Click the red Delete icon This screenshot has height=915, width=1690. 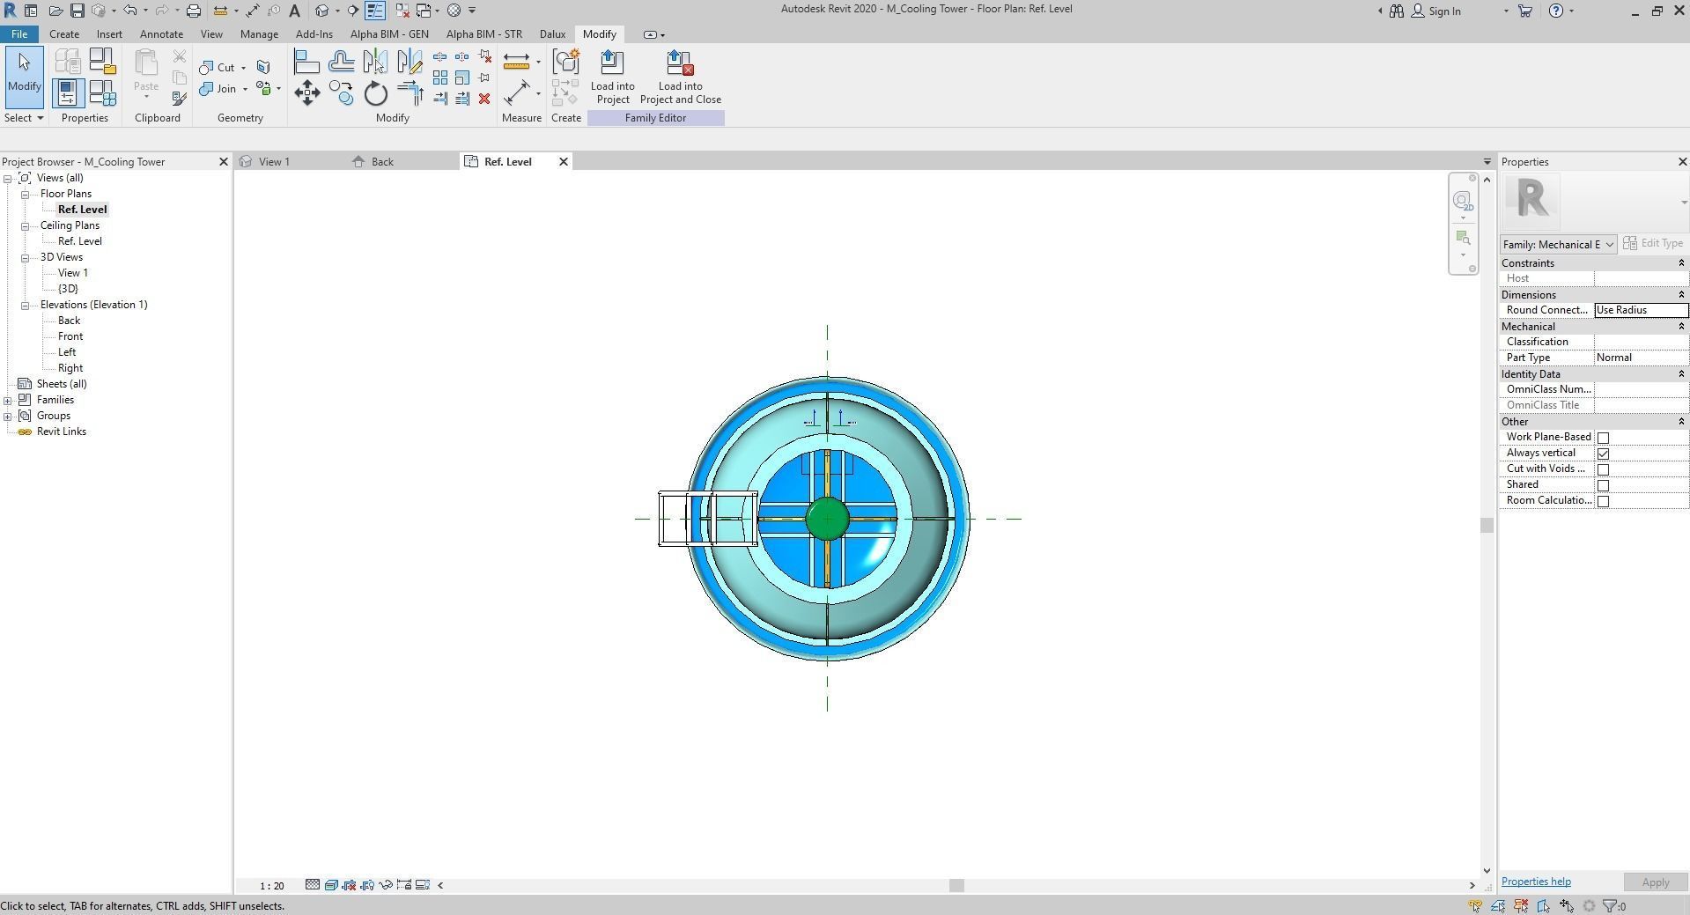[484, 99]
